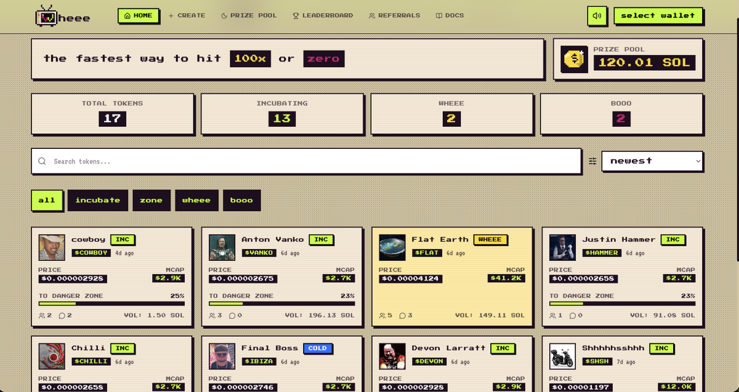Click the COLD badge on Final Boss

[x=318, y=348]
